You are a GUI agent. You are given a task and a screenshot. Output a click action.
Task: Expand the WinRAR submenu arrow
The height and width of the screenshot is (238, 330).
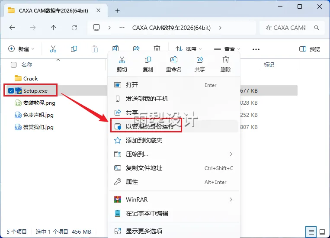point(231,199)
